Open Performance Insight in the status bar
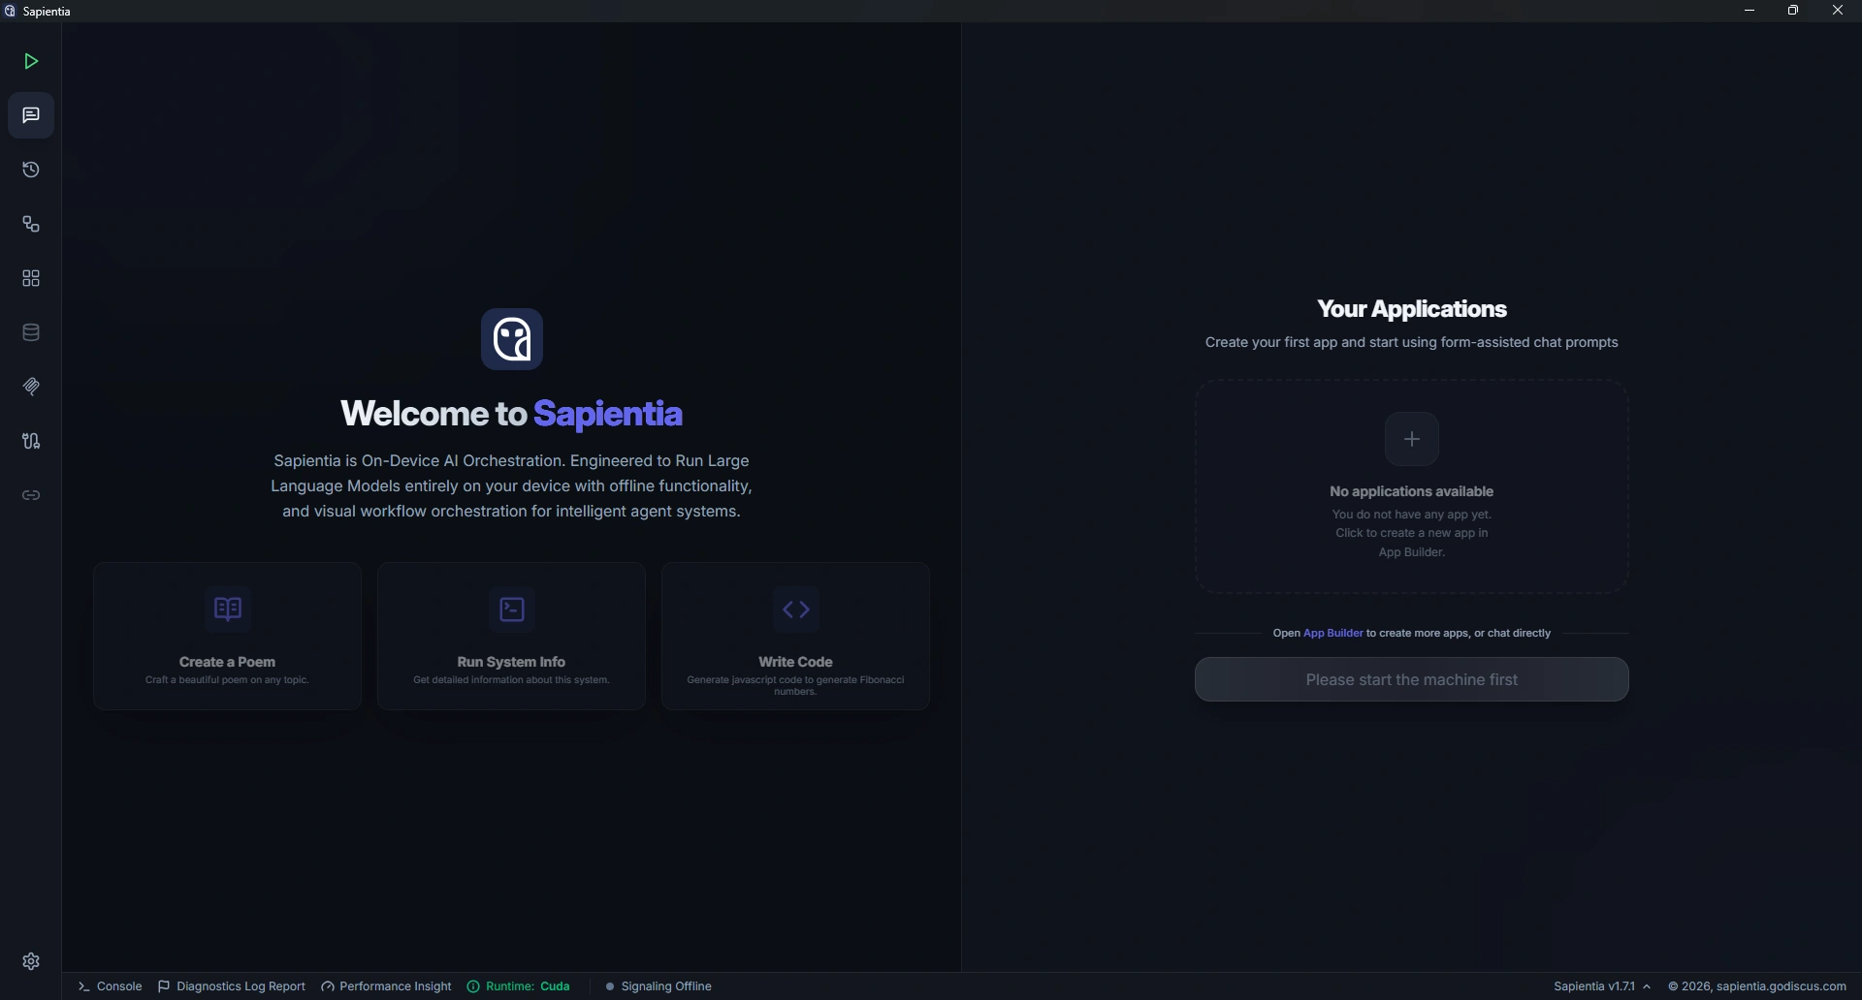The image size is (1862, 1000). pyautogui.click(x=385, y=985)
